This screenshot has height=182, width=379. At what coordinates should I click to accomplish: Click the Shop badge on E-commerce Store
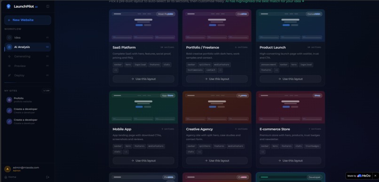pos(317,96)
